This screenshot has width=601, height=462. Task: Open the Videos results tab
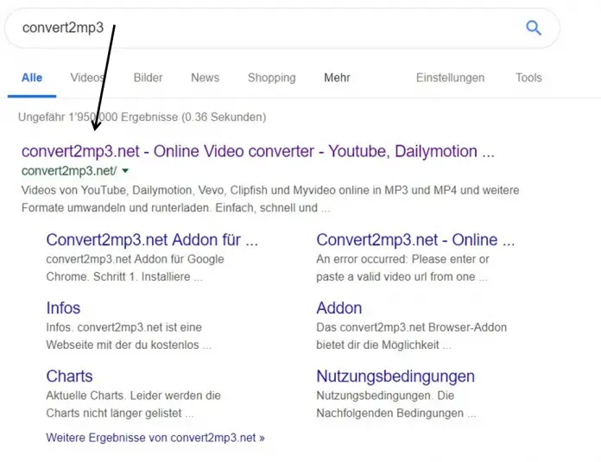[87, 78]
